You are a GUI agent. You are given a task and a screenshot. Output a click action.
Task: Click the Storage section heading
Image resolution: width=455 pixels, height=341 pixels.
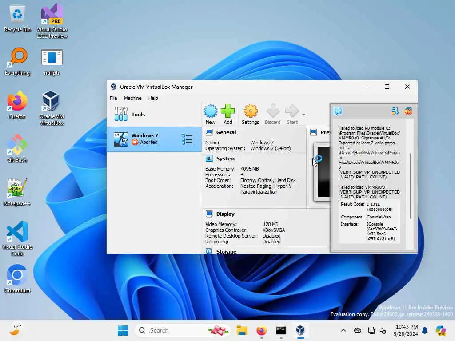[x=226, y=251]
